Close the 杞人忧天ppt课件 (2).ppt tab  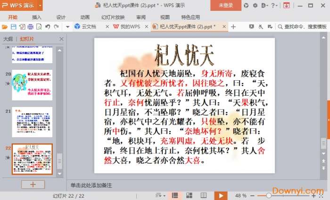tap(224, 27)
